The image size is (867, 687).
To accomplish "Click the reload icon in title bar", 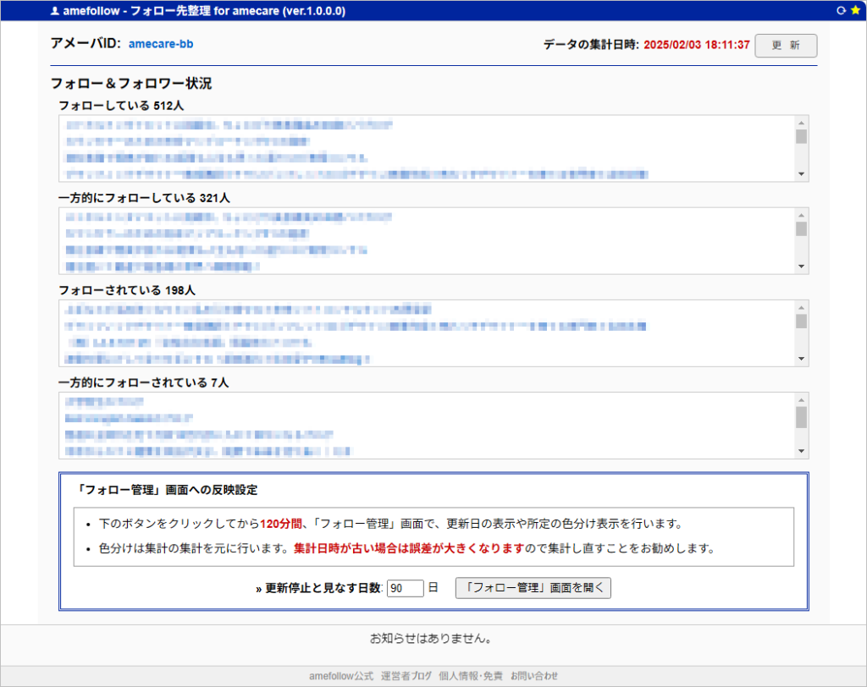I will 841,11.
